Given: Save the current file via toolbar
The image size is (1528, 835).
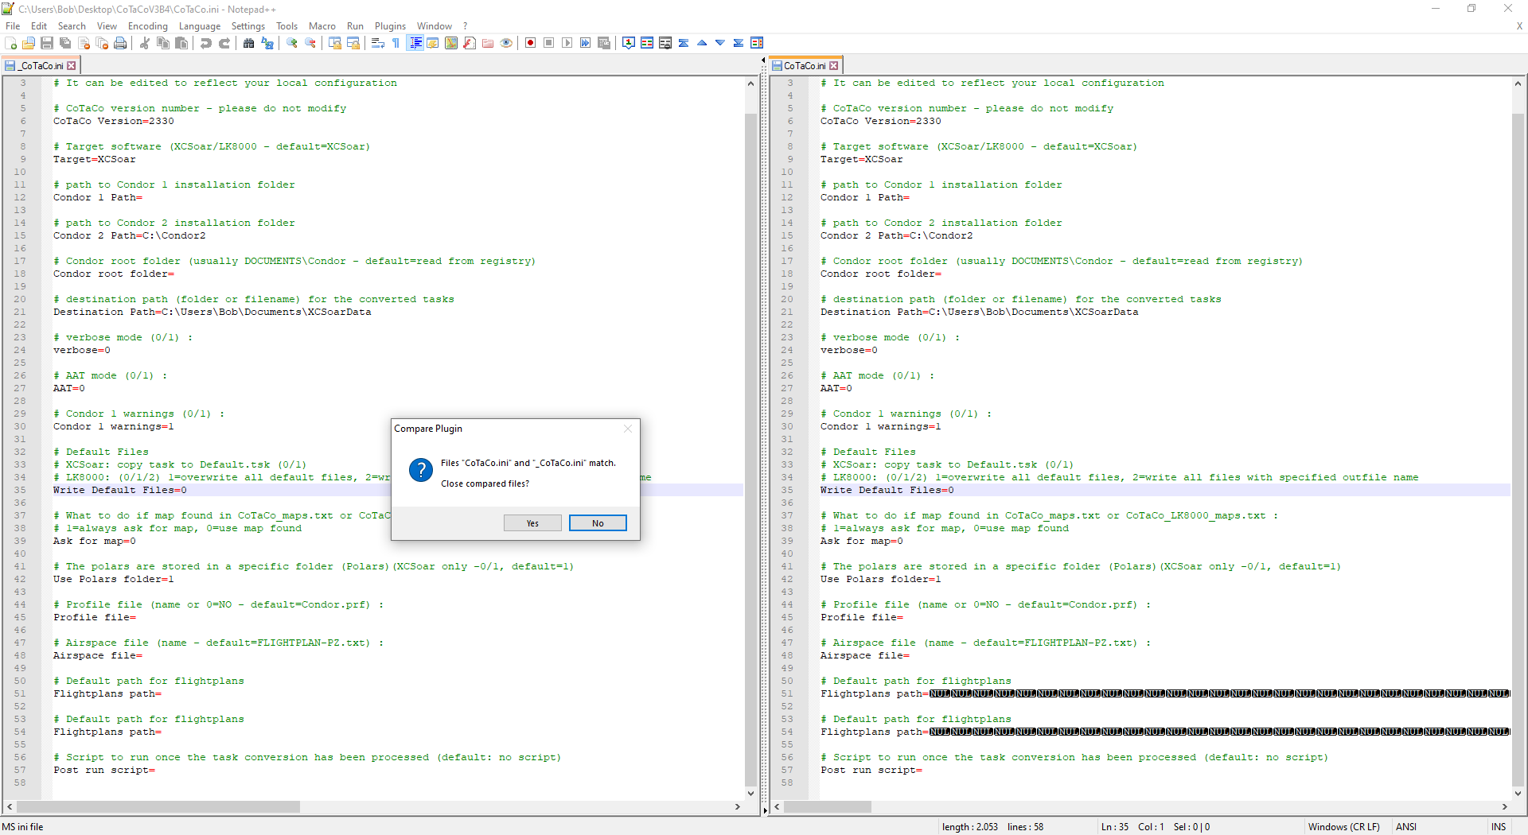Looking at the screenshot, I should pos(47,43).
